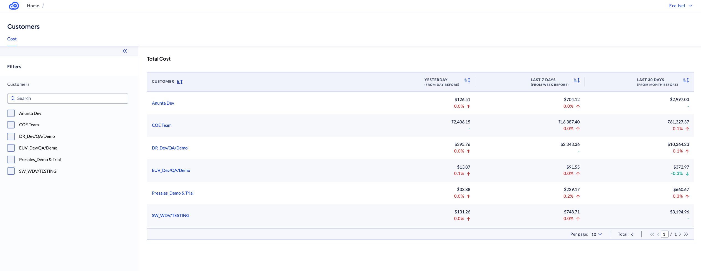Open the Ece Isel user menu
This screenshot has height=271, width=701.
pyautogui.click(x=680, y=6)
